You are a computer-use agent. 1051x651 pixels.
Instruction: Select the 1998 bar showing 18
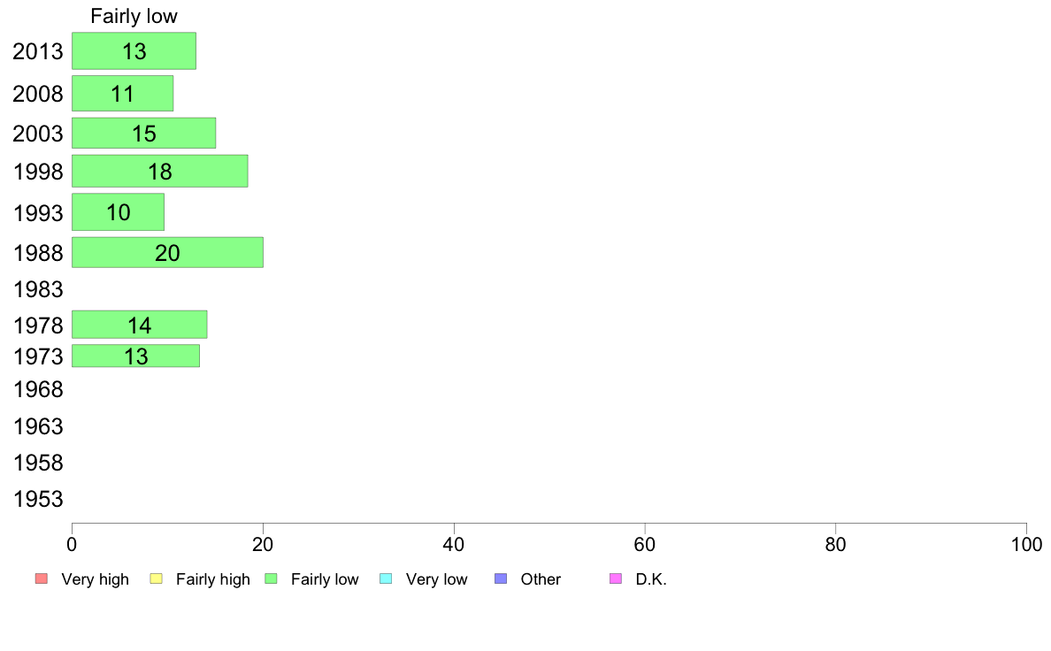(160, 171)
